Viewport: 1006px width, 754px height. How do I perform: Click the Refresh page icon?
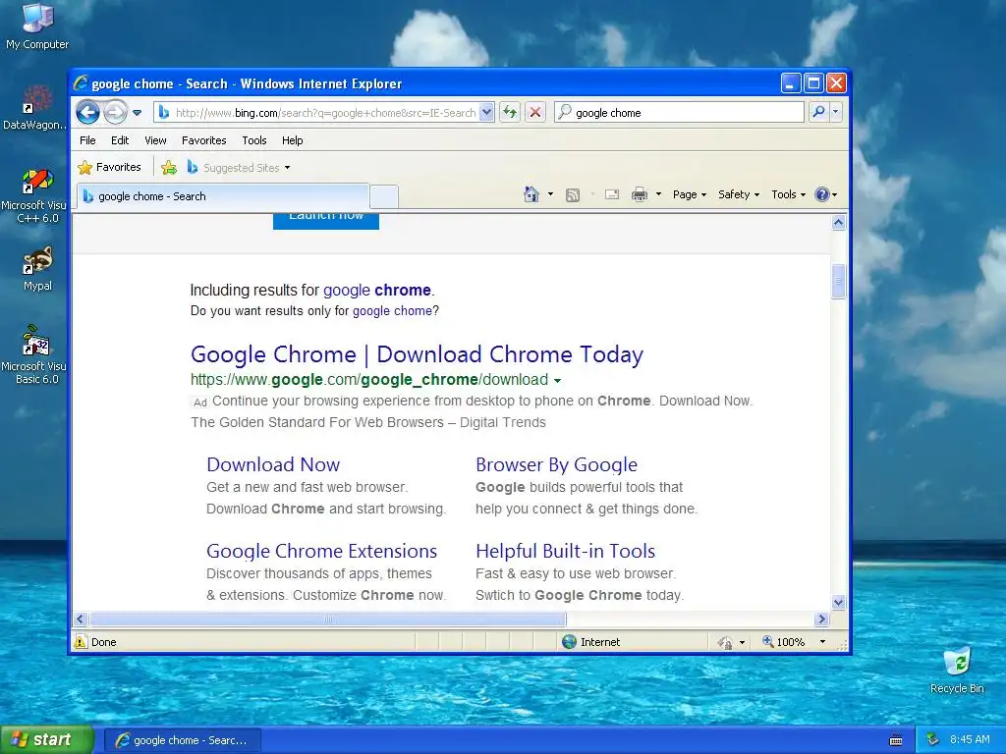pyautogui.click(x=510, y=112)
